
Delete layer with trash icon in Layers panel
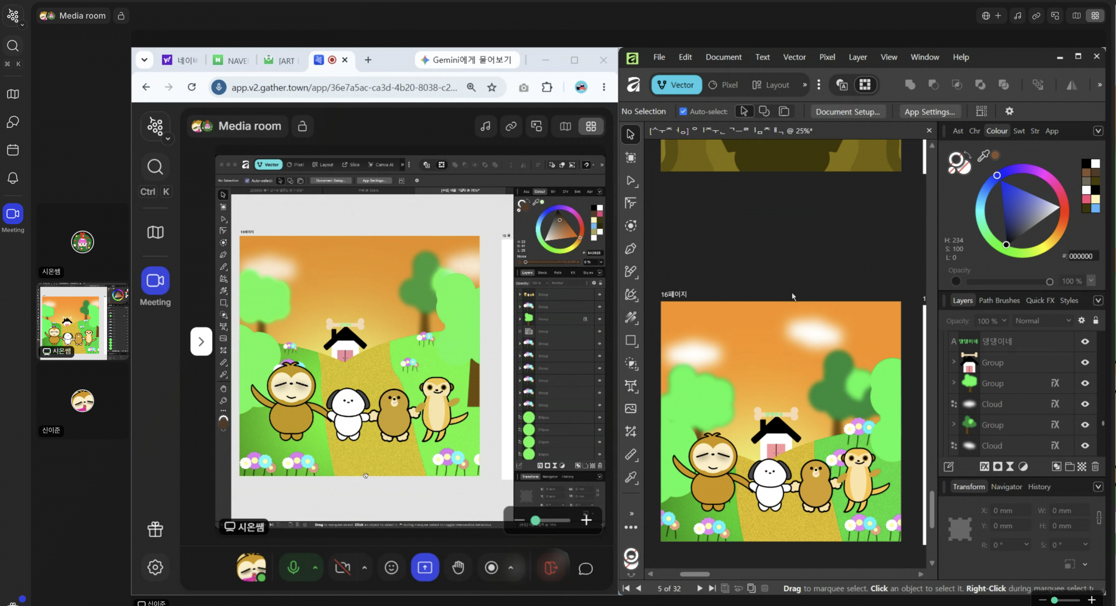pyautogui.click(x=1095, y=467)
